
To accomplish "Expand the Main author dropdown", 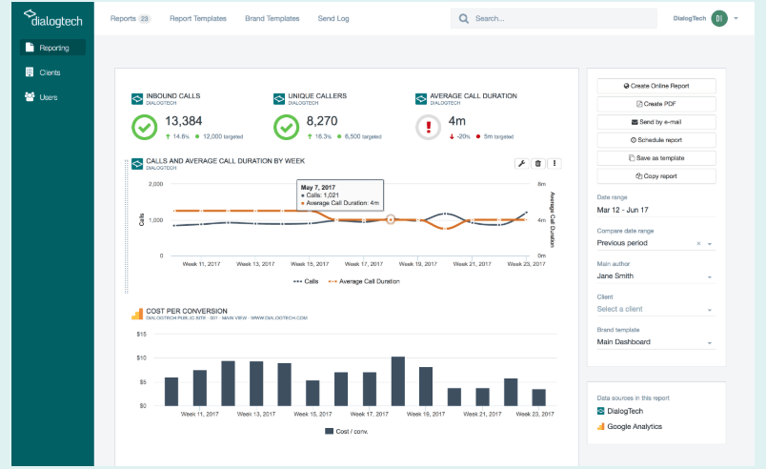I will (710, 276).
